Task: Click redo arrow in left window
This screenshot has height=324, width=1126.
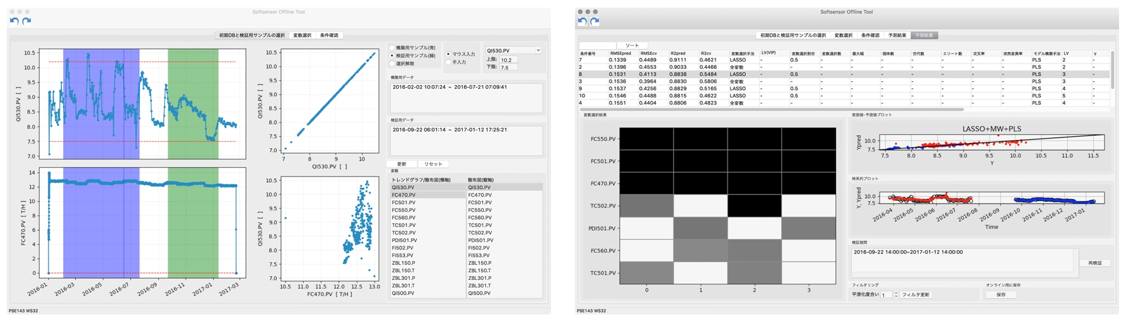Action: tap(26, 21)
